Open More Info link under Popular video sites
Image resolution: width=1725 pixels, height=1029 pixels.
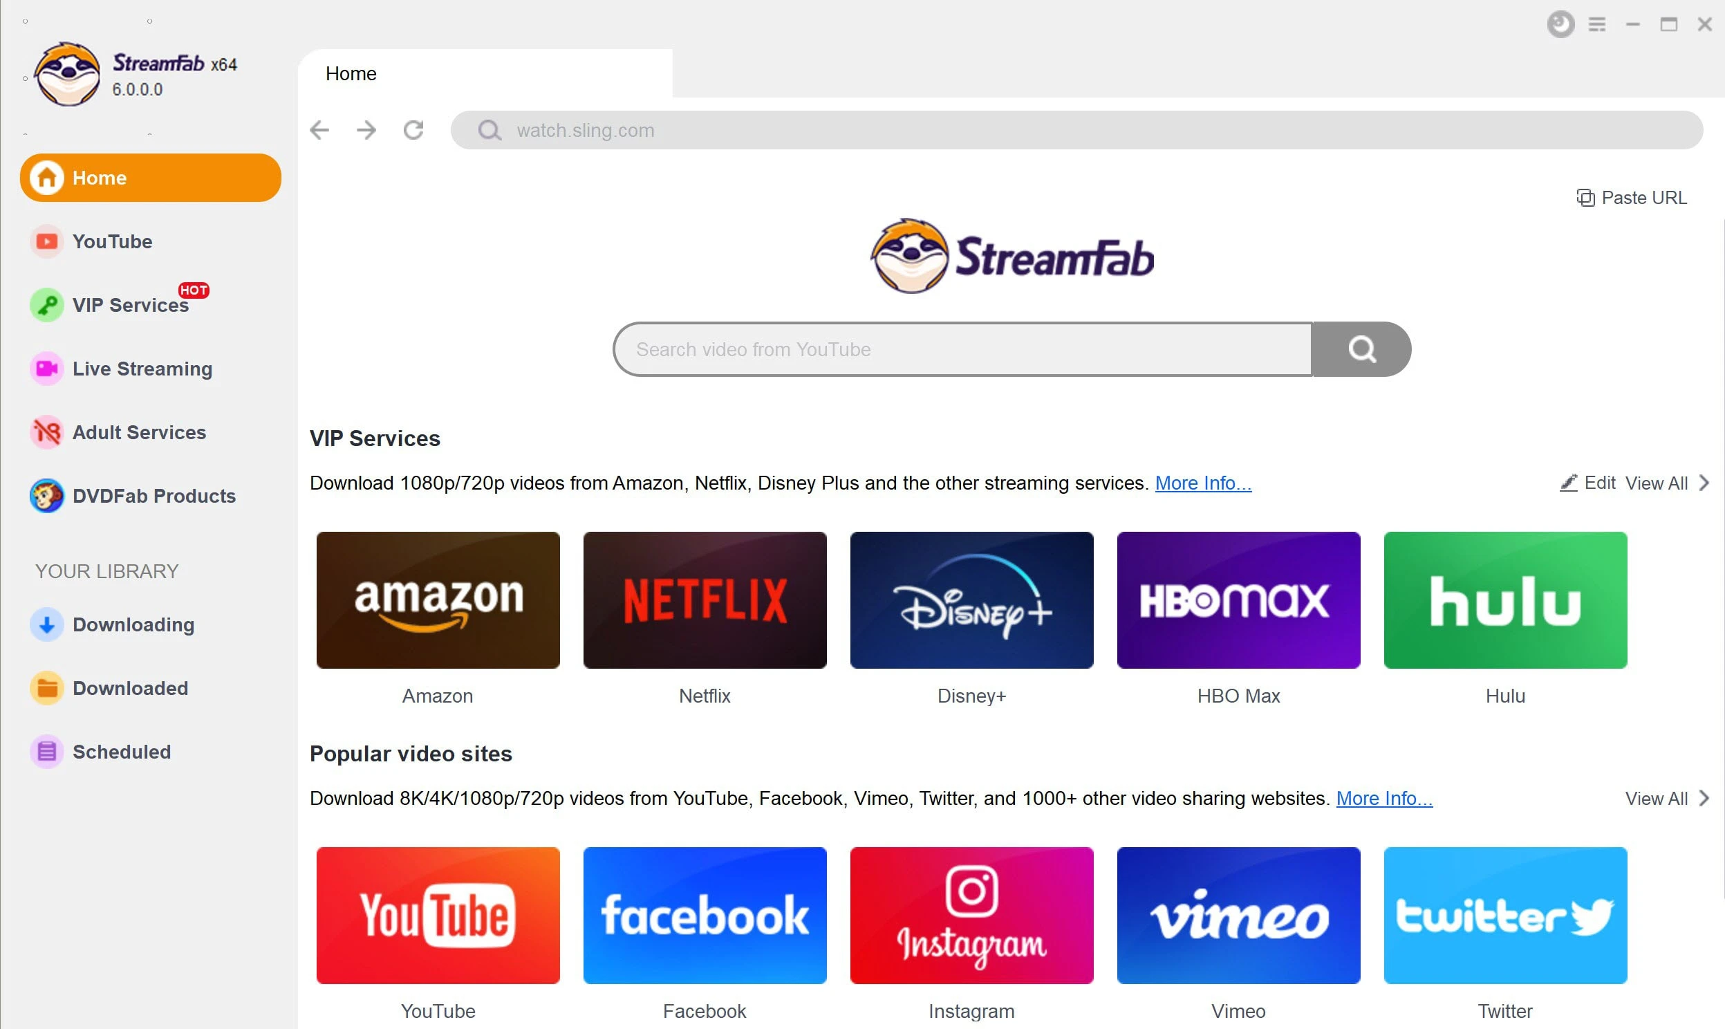pyautogui.click(x=1384, y=799)
